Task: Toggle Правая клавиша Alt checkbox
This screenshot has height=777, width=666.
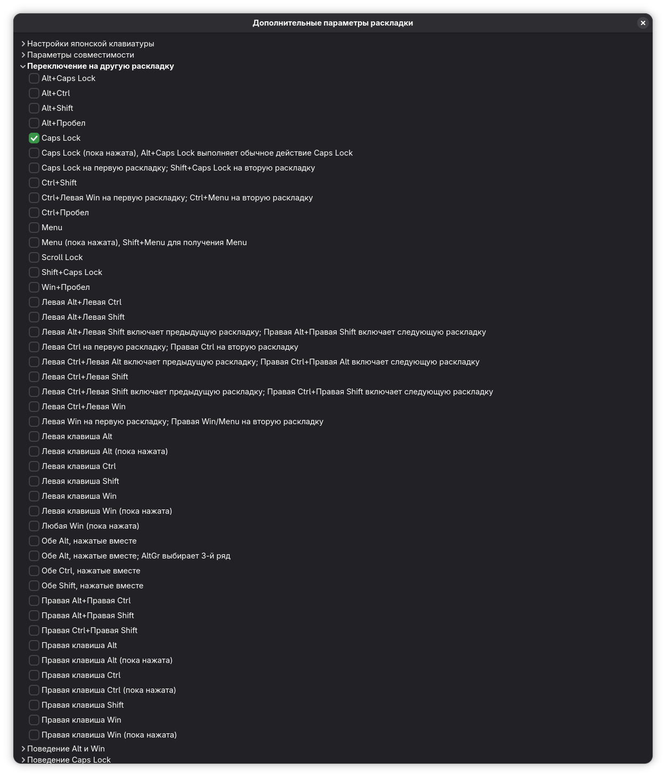Action: pos(34,645)
